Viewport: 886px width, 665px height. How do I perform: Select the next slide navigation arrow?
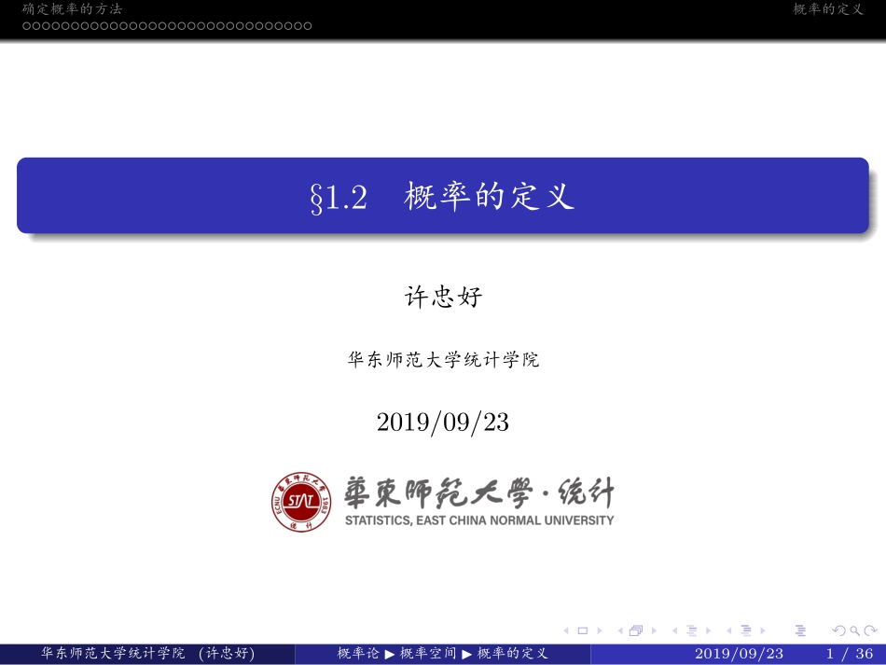[600, 630]
